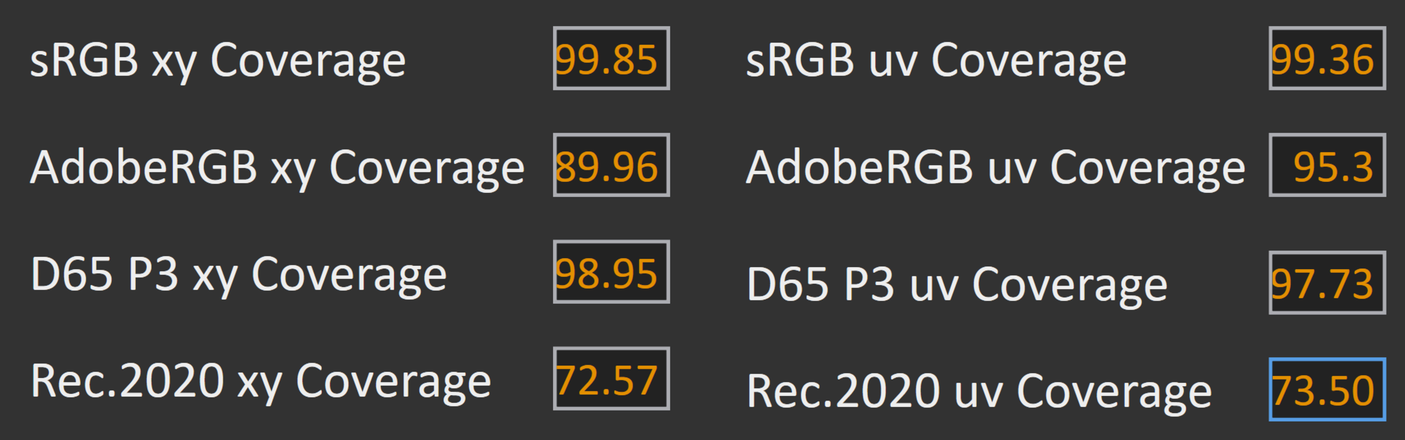This screenshot has height=440, width=1405.
Task: Click the "D65 P3 uv Coverage" label
Action: click(x=956, y=285)
